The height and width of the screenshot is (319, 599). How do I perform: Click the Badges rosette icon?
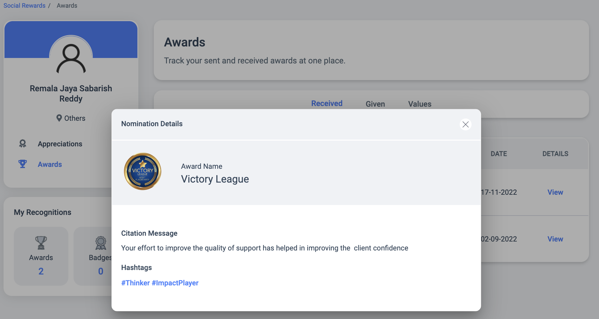101,243
